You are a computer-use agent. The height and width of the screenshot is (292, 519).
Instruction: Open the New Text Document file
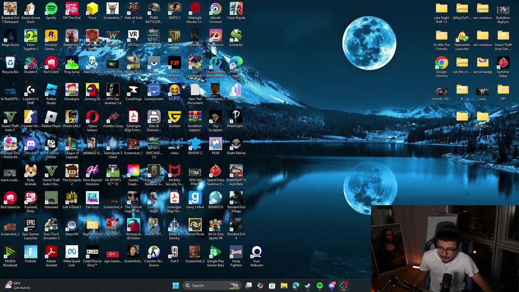[x=195, y=94]
